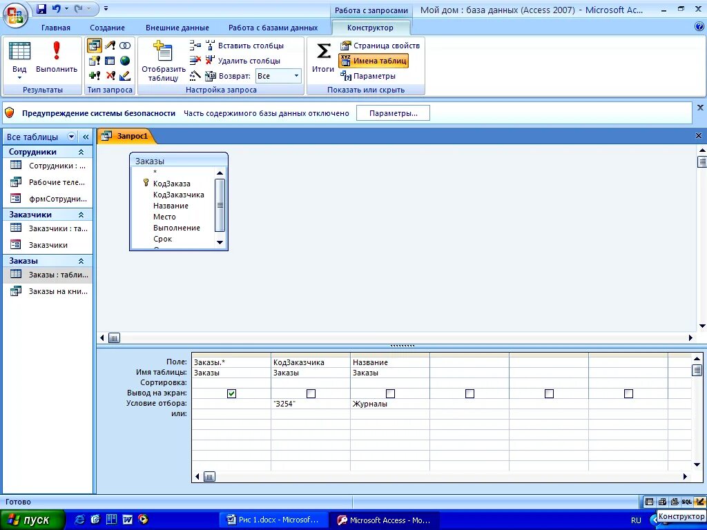Open the Вид dropdown arrow
707x530 pixels.
[x=19, y=78]
